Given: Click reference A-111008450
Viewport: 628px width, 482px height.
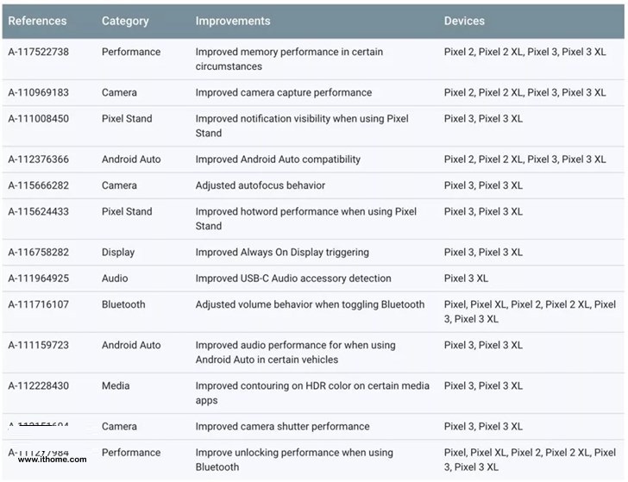Looking at the screenshot, I should pos(39,119).
